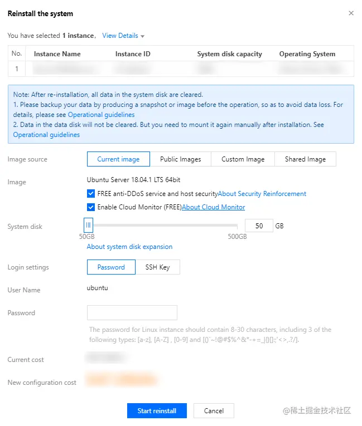Focus the Password input field
This screenshot has height=426, width=362.
[132, 313]
